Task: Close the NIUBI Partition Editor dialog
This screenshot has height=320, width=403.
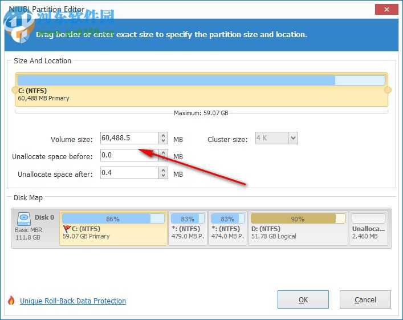Action: 386,10
